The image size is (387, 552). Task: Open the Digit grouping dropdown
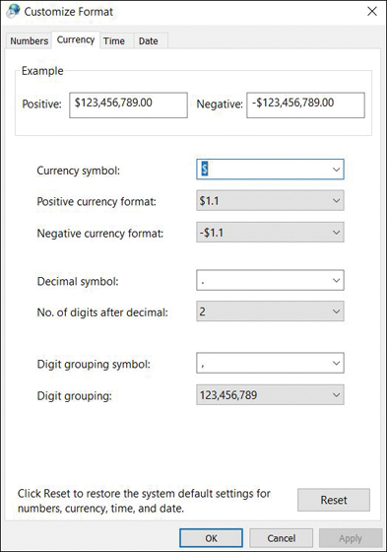pyautogui.click(x=270, y=394)
